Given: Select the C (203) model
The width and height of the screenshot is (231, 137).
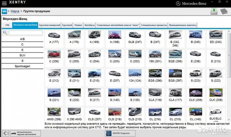Looking at the screenshot, I should 115,58.
